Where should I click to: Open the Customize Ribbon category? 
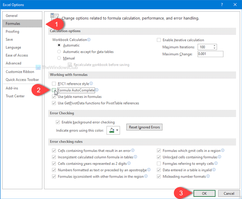click(x=22, y=72)
